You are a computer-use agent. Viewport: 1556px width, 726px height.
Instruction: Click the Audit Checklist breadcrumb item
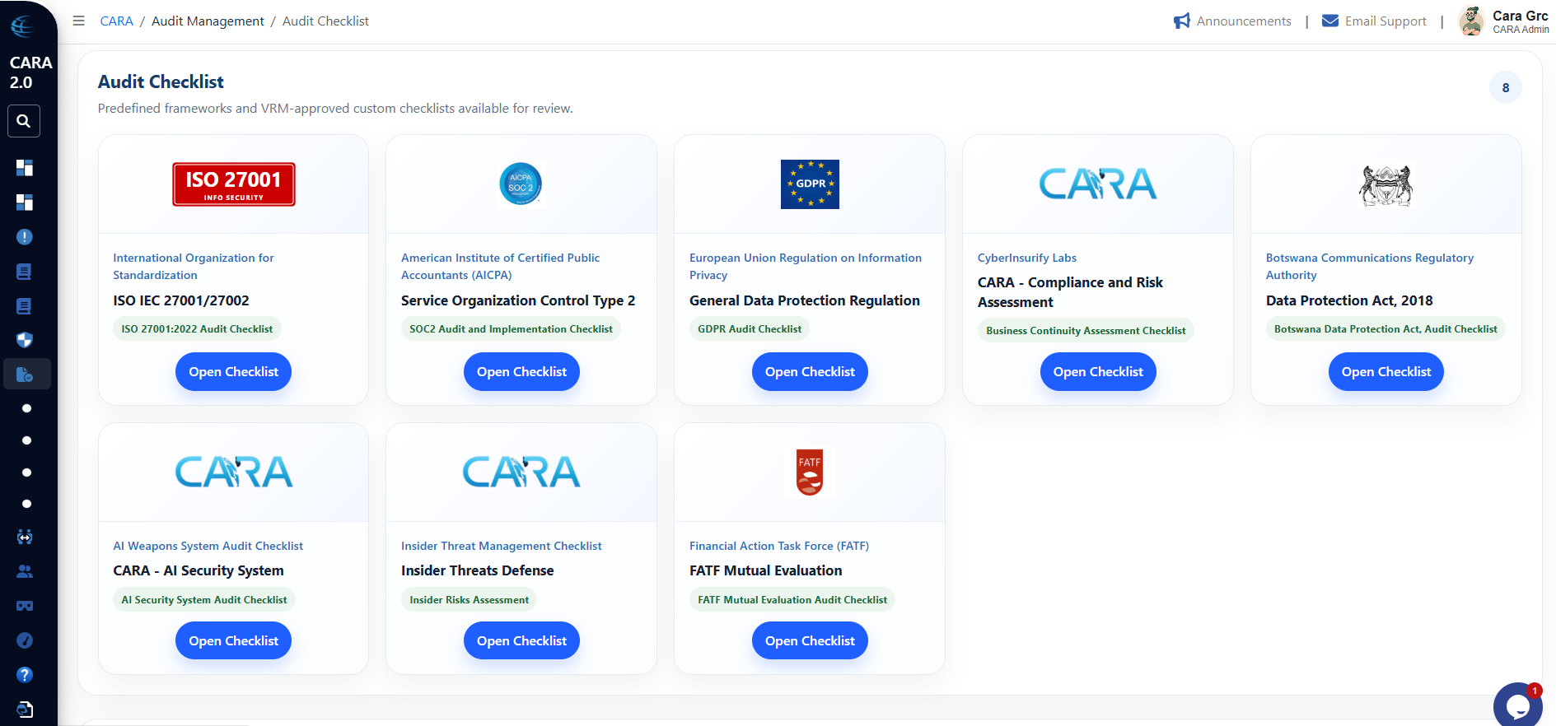click(x=325, y=21)
